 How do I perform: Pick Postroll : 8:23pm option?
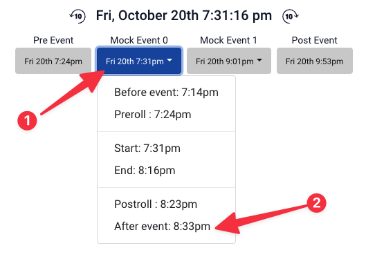pyautogui.click(x=166, y=204)
